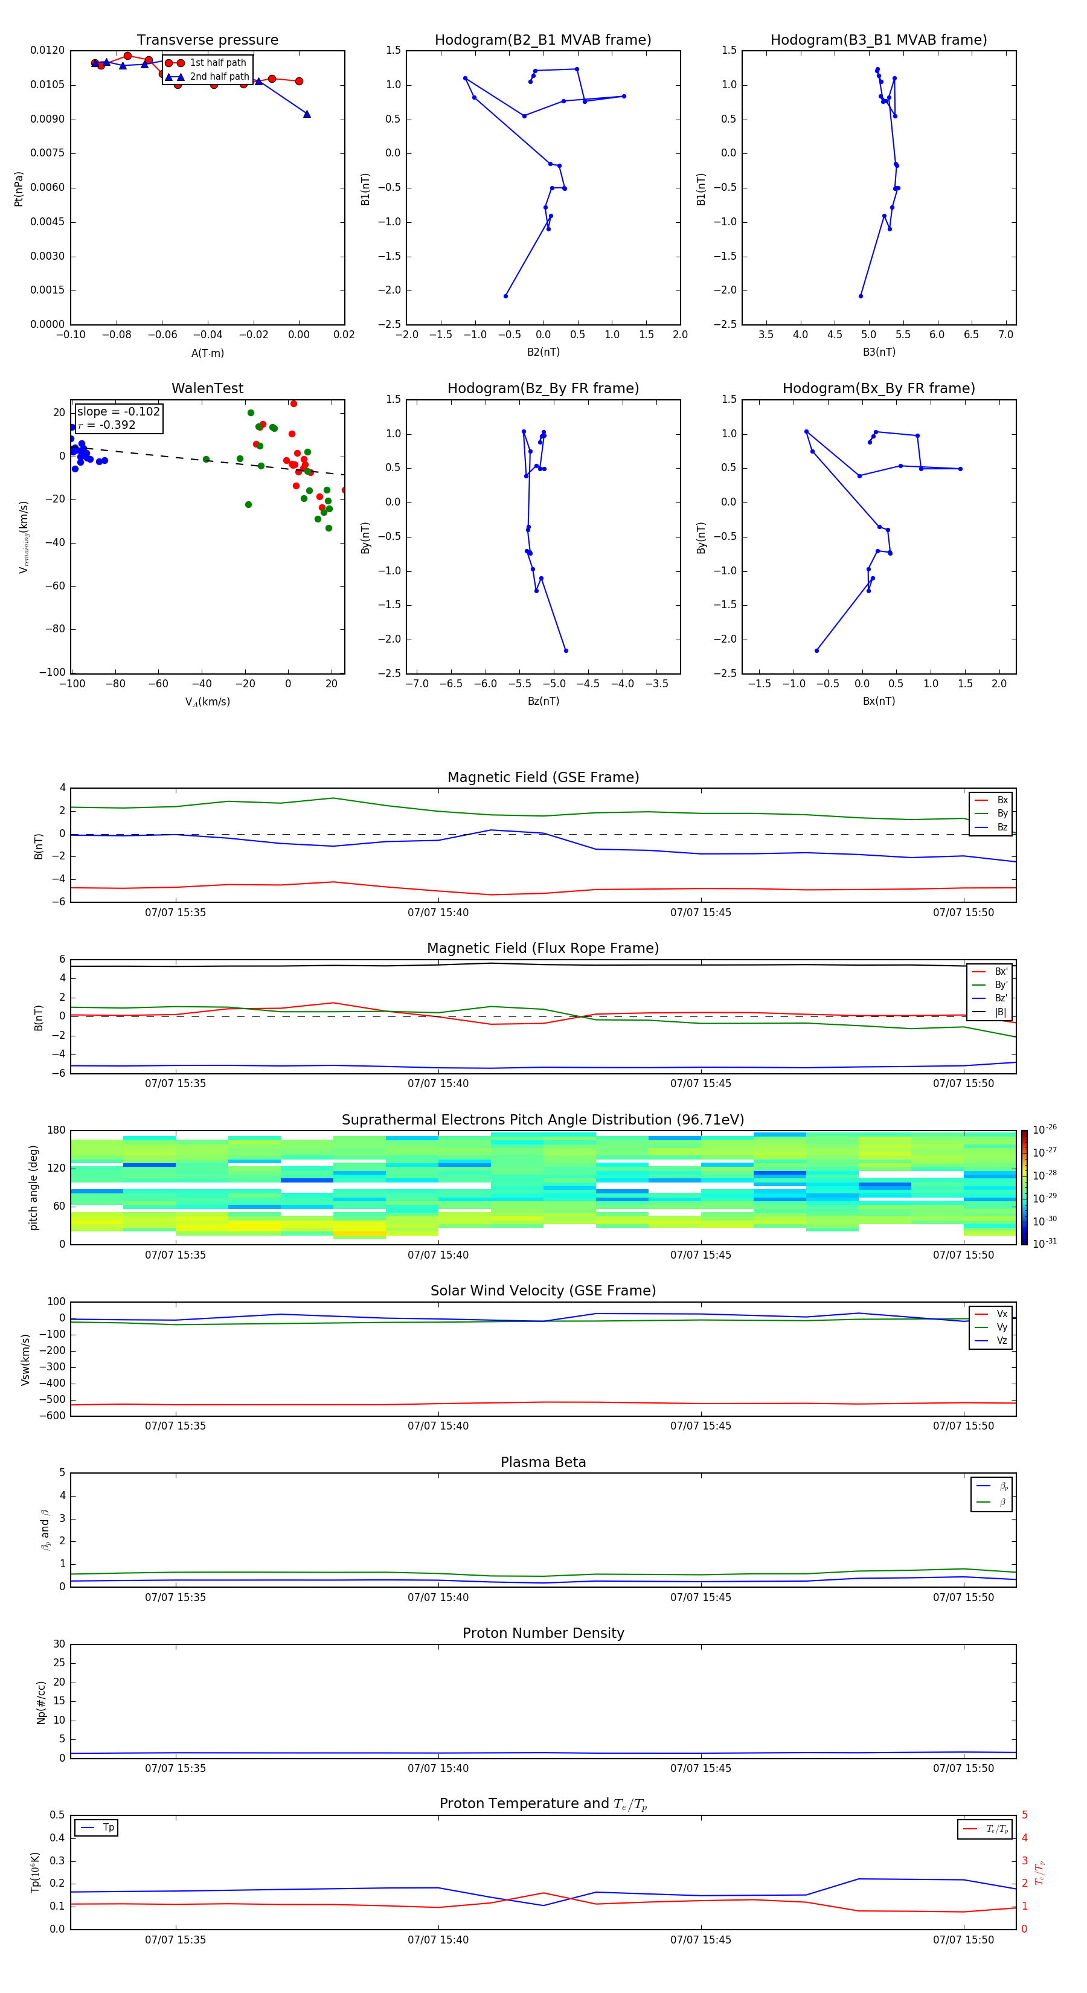Click the Transverse pressure plot title
The width and height of the screenshot is (1087, 1993).
click(x=207, y=40)
